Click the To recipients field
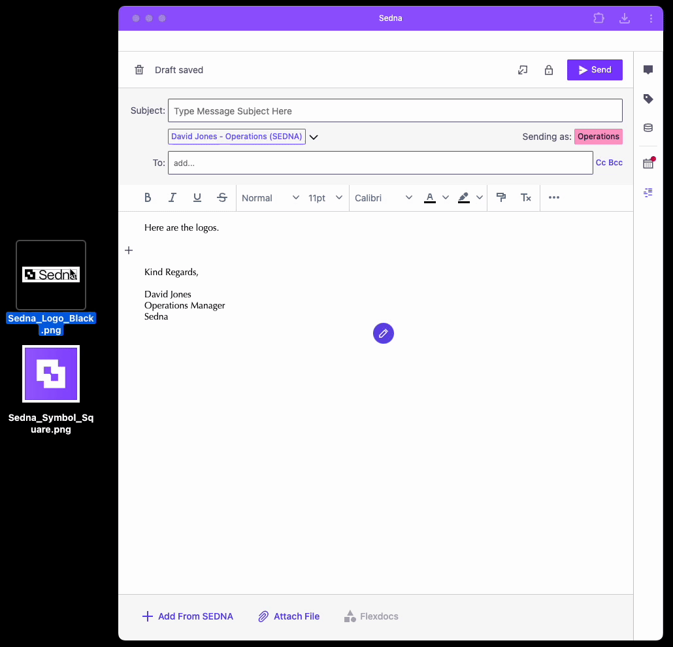 coord(381,163)
